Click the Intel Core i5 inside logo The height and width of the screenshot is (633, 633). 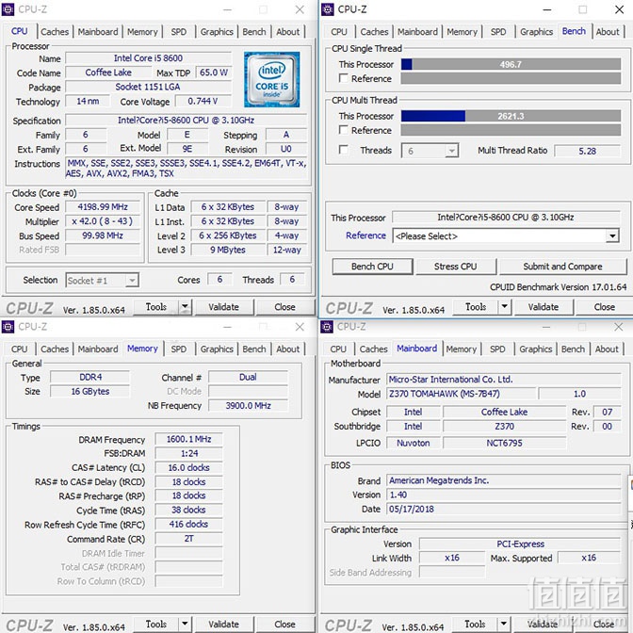(x=271, y=79)
